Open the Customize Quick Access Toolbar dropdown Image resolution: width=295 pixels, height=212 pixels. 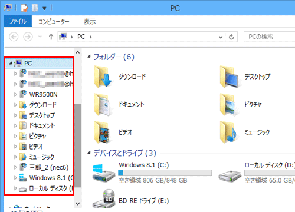point(45,8)
